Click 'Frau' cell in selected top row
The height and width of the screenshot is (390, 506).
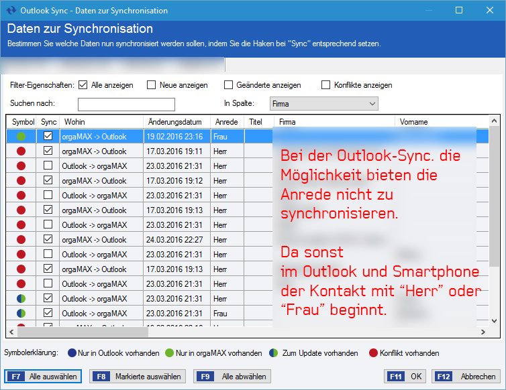[227, 136]
